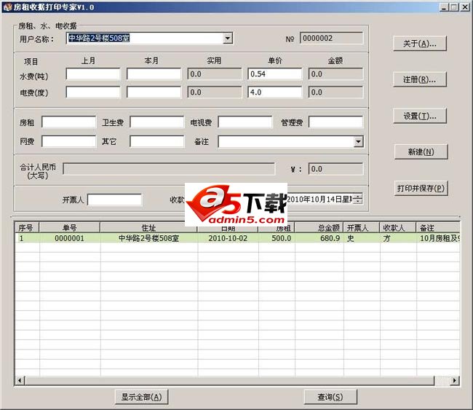Click the 10月房租 remark cell
This screenshot has width=473, height=410.
438,238
